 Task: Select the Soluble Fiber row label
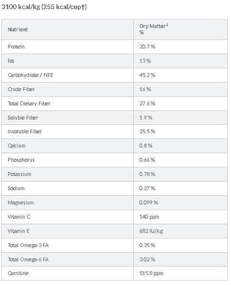23,118
